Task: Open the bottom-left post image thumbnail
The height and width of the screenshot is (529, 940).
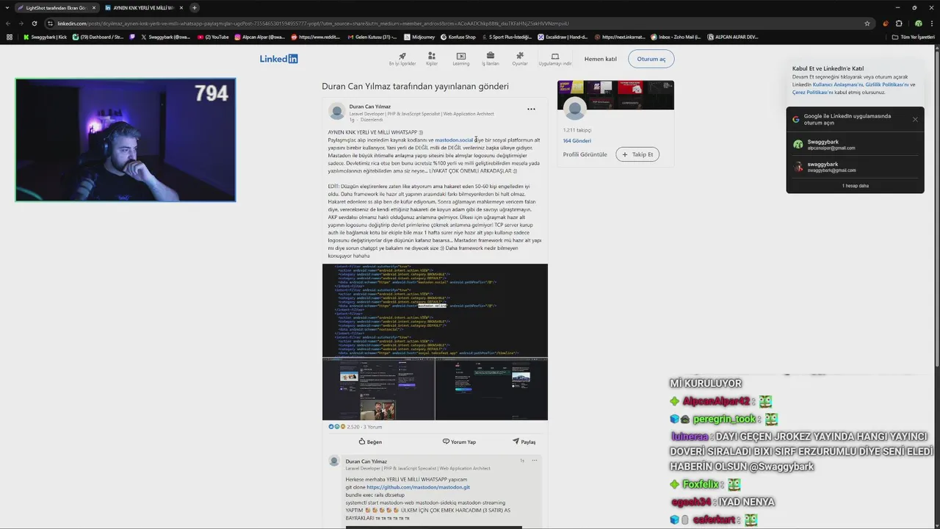Action: (378, 389)
